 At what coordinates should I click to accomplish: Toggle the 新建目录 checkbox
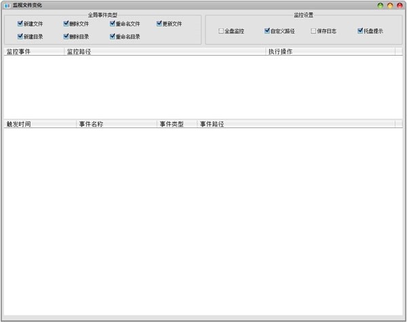[x=20, y=37]
